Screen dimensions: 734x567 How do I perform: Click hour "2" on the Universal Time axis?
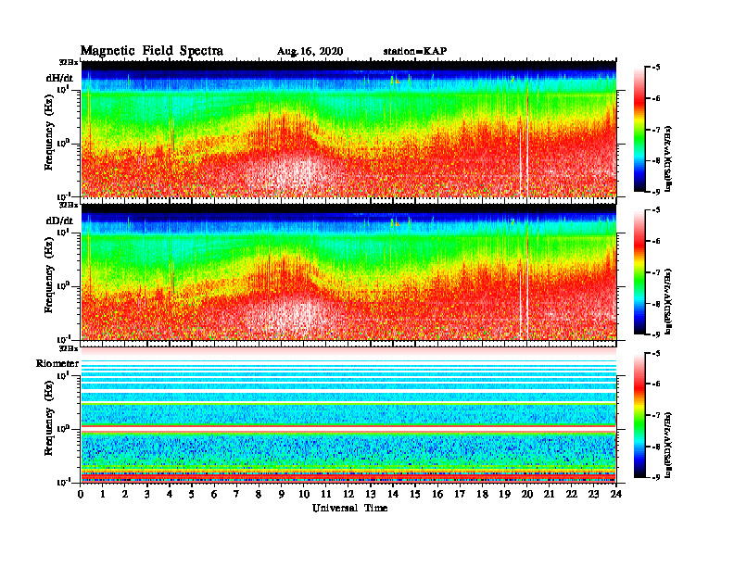(125, 495)
